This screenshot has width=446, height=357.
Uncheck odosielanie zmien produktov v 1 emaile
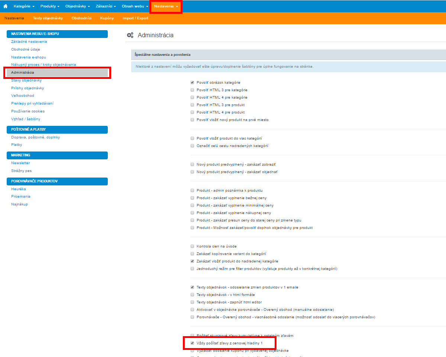193,287
